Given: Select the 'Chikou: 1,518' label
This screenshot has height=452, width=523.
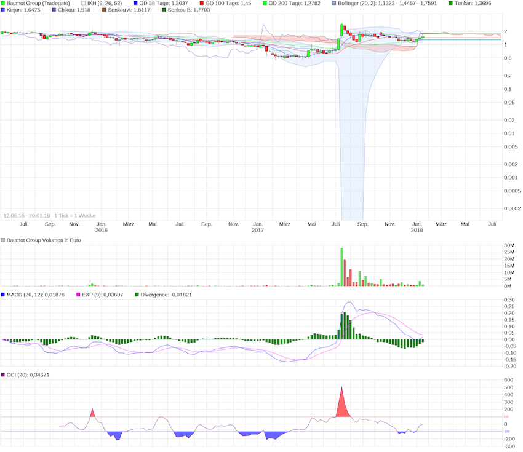Looking at the screenshot, I should pyautogui.click(x=74, y=10).
